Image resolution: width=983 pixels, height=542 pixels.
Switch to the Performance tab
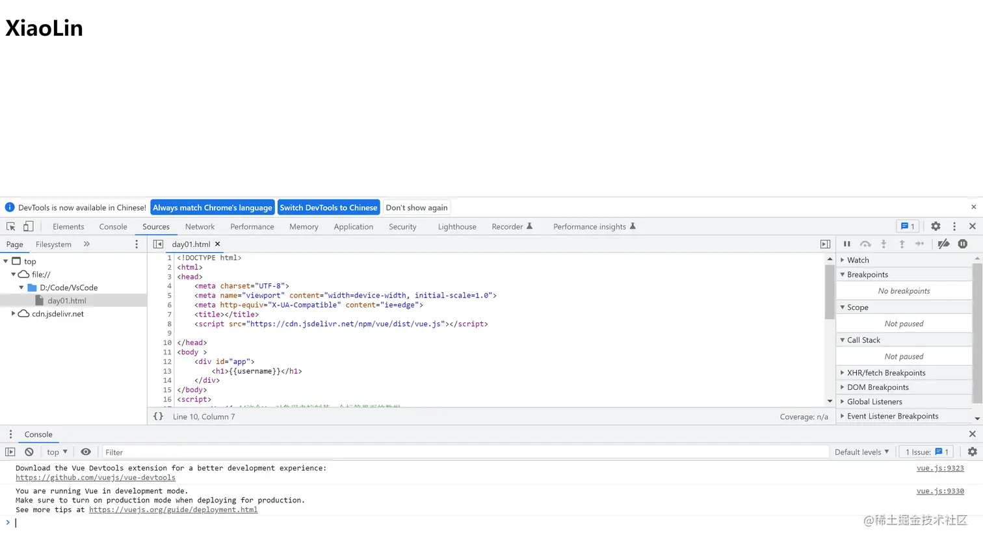coord(252,227)
